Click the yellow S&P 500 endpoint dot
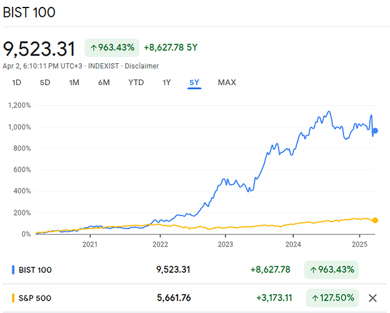390x313 pixels. tap(375, 220)
